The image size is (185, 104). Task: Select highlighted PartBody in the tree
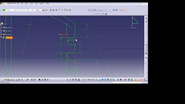coord(9,38)
